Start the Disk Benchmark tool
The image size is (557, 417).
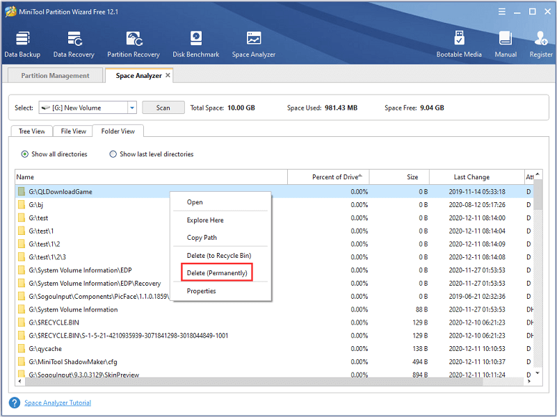pos(195,44)
